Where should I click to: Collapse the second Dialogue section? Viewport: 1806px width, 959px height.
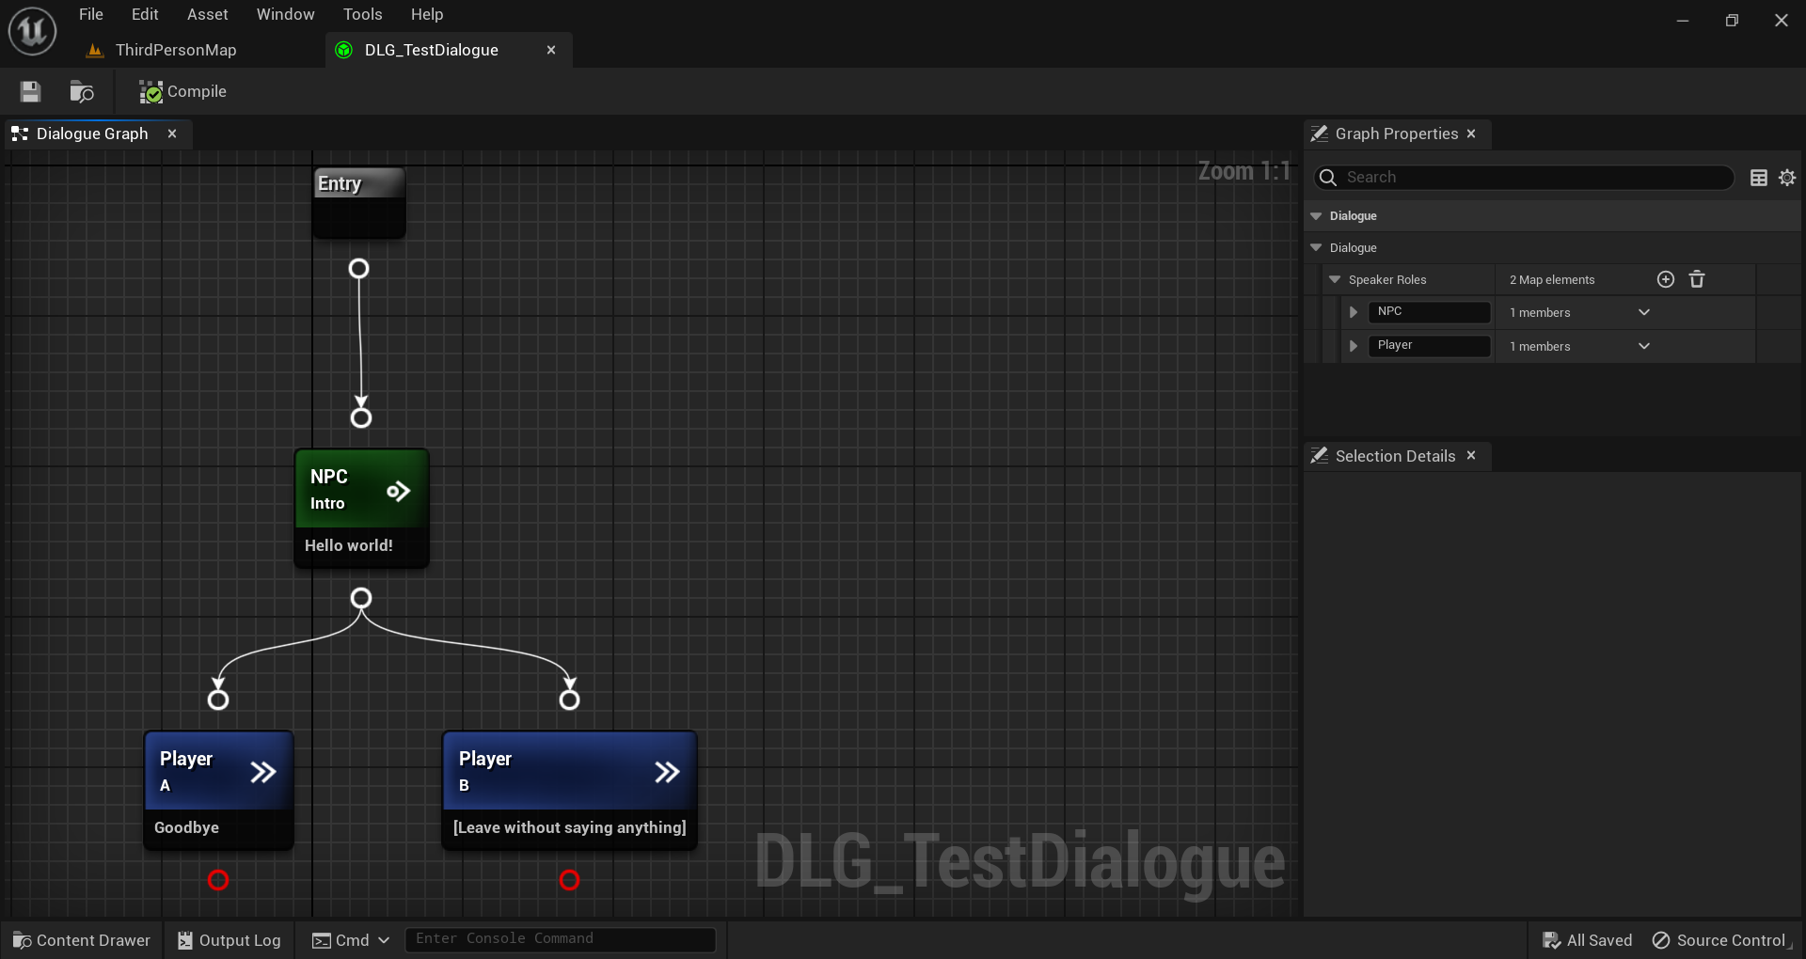tap(1316, 248)
